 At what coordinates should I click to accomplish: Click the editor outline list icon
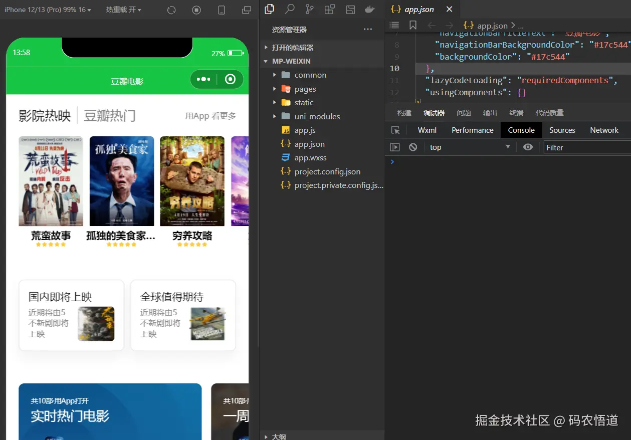click(394, 25)
